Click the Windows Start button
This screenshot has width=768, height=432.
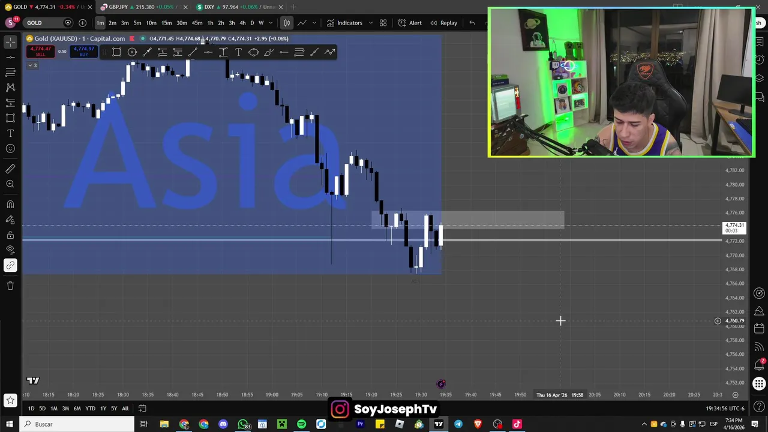(9, 424)
